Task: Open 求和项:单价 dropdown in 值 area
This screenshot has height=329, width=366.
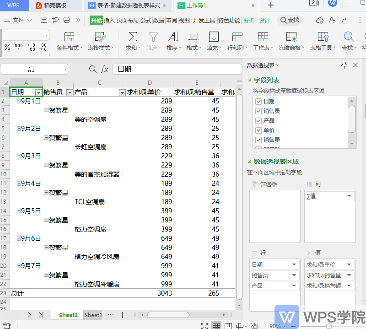Action: click(x=349, y=264)
